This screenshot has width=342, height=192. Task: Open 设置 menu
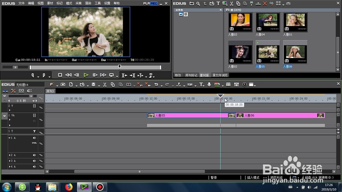click(x=107, y=3)
